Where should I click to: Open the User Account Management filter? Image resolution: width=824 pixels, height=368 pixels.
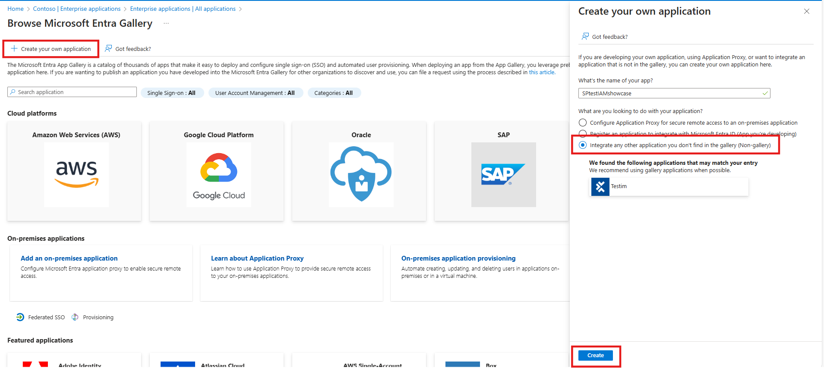(x=256, y=93)
